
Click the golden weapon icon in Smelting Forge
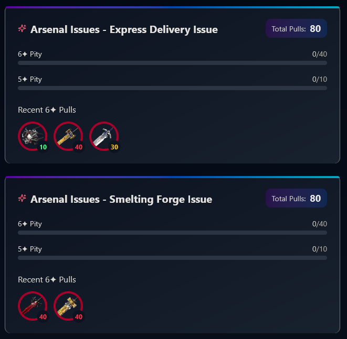68,306
